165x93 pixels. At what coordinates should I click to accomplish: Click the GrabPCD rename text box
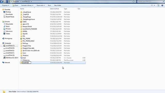tap(27, 63)
